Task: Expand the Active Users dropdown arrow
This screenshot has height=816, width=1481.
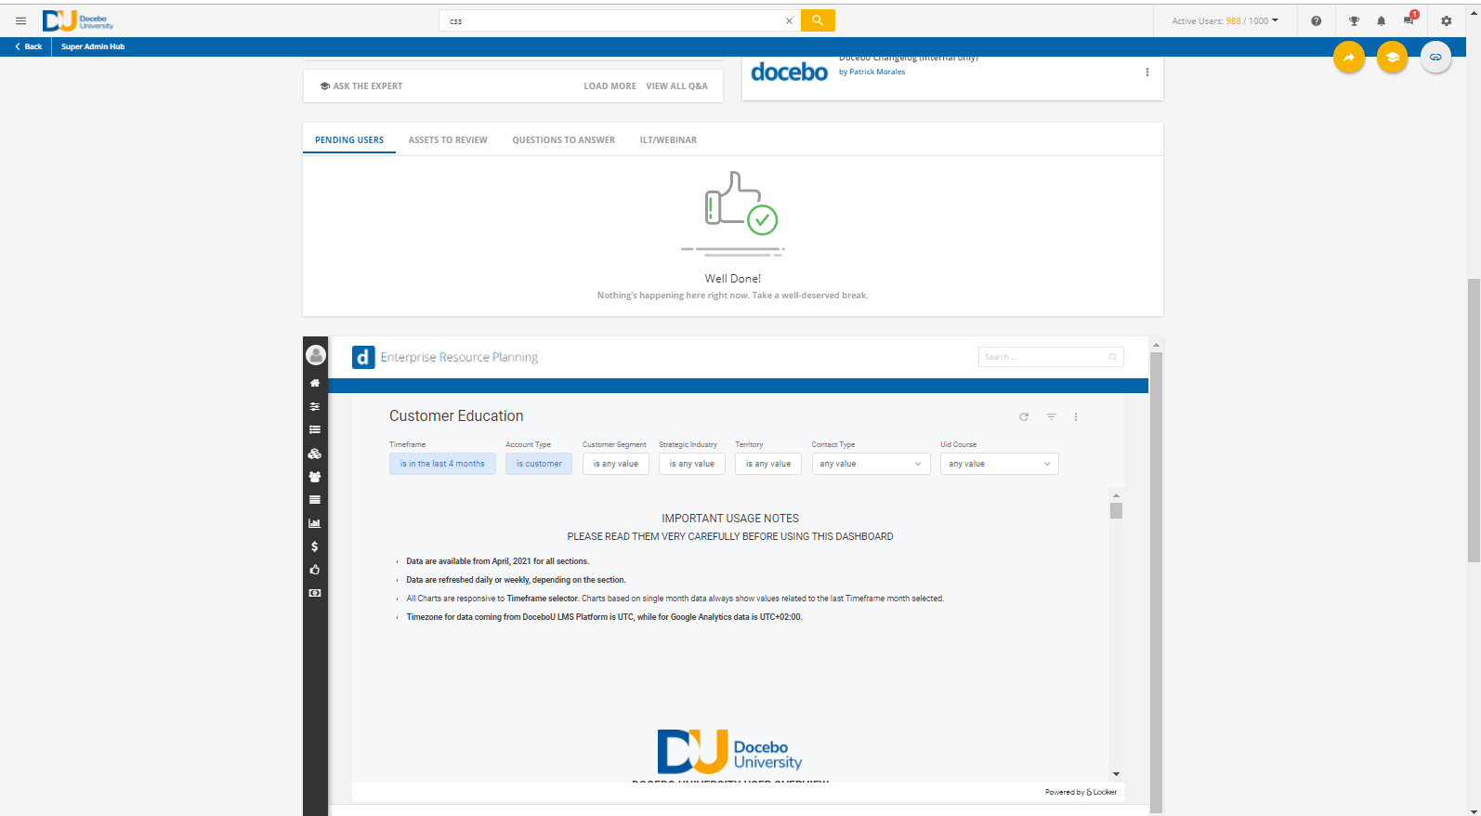Action: (1275, 20)
